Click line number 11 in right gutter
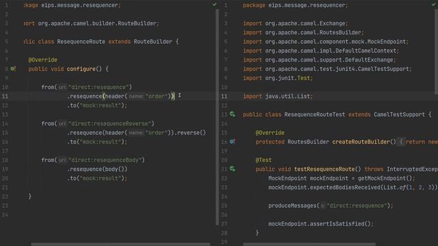 pyautogui.click(x=224, y=96)
